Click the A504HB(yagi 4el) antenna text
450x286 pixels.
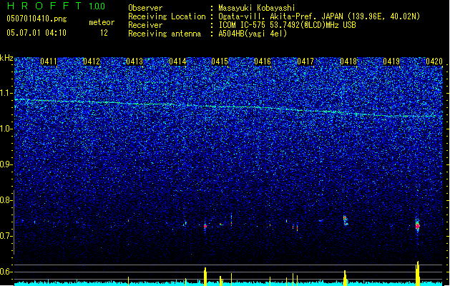pyautogui.click(x=253, y=34)
